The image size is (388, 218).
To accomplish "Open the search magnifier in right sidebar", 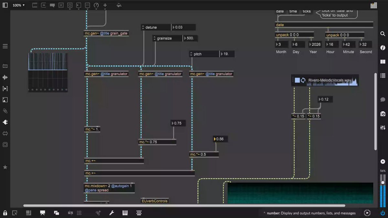I will click(x=383, y=34).
